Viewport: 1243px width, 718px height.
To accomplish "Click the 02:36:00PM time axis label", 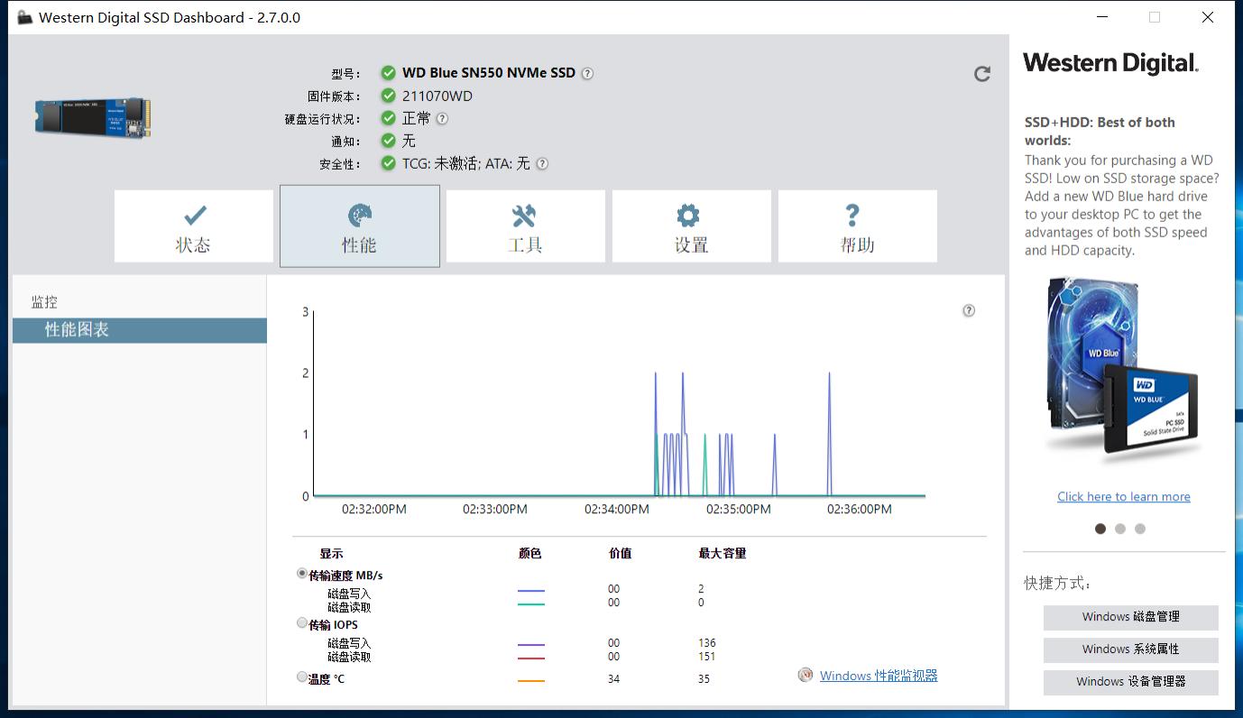I will coord(860,510).
